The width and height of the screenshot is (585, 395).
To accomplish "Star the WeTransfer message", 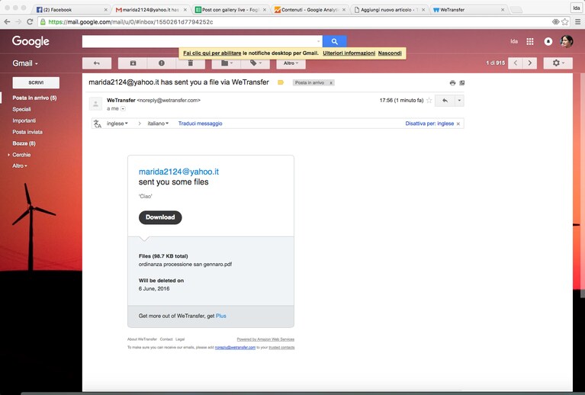I will (429, 101).
